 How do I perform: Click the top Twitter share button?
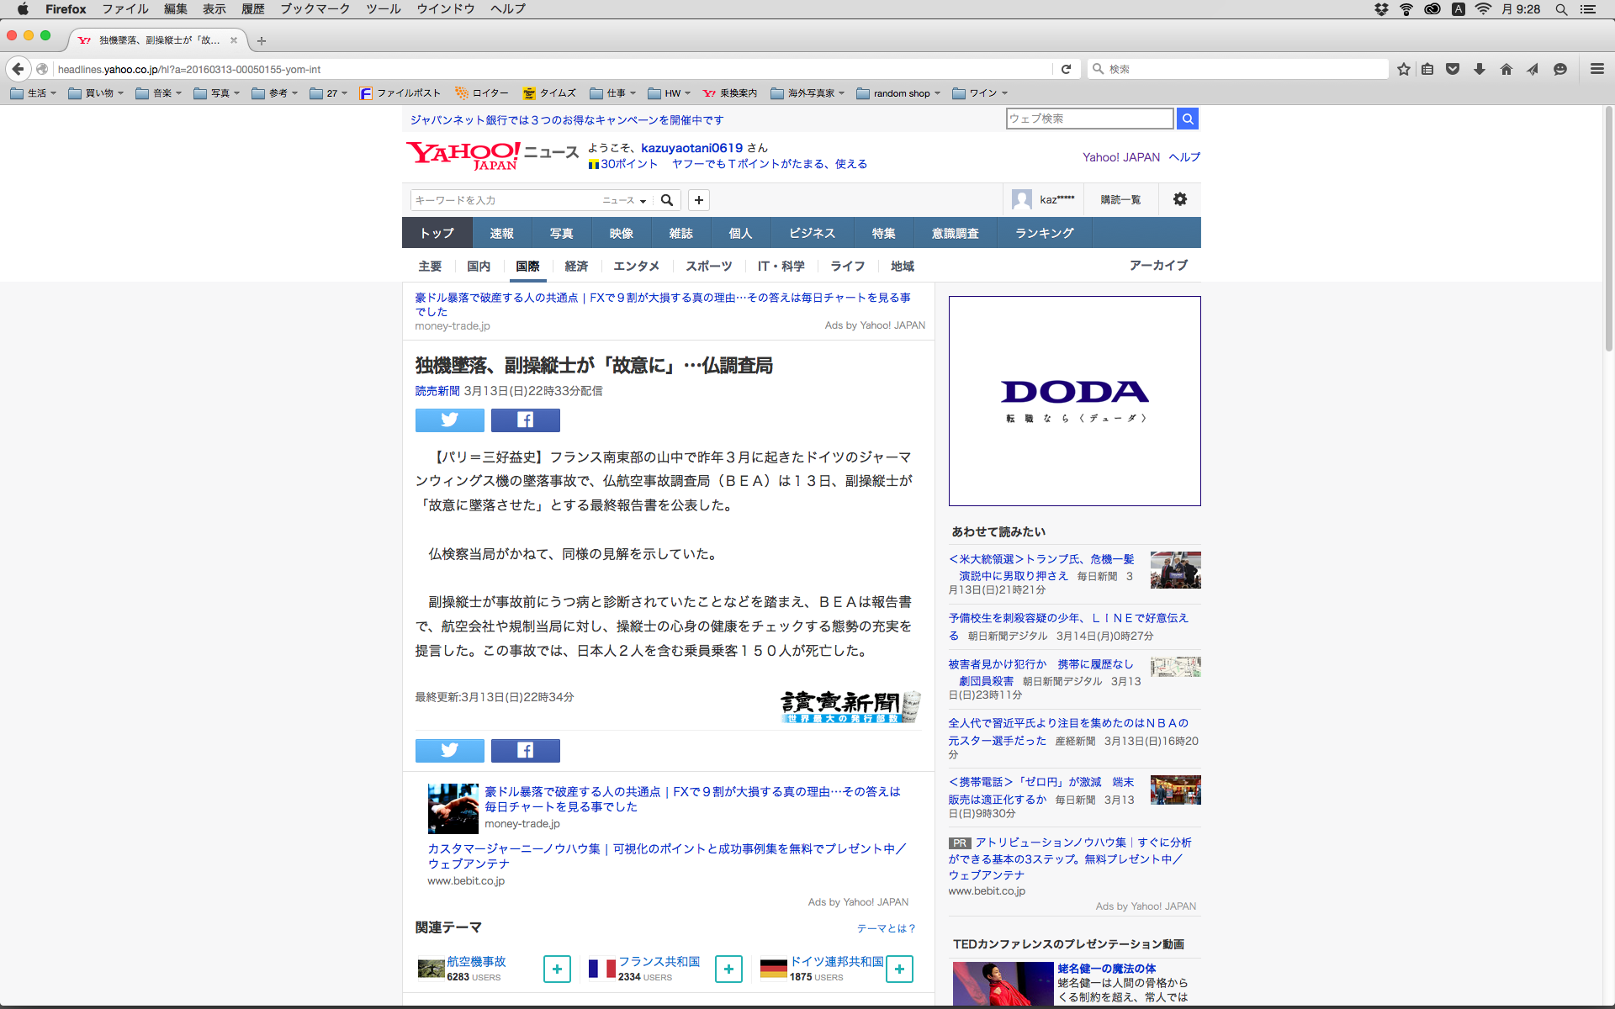(x=449, y=420)
